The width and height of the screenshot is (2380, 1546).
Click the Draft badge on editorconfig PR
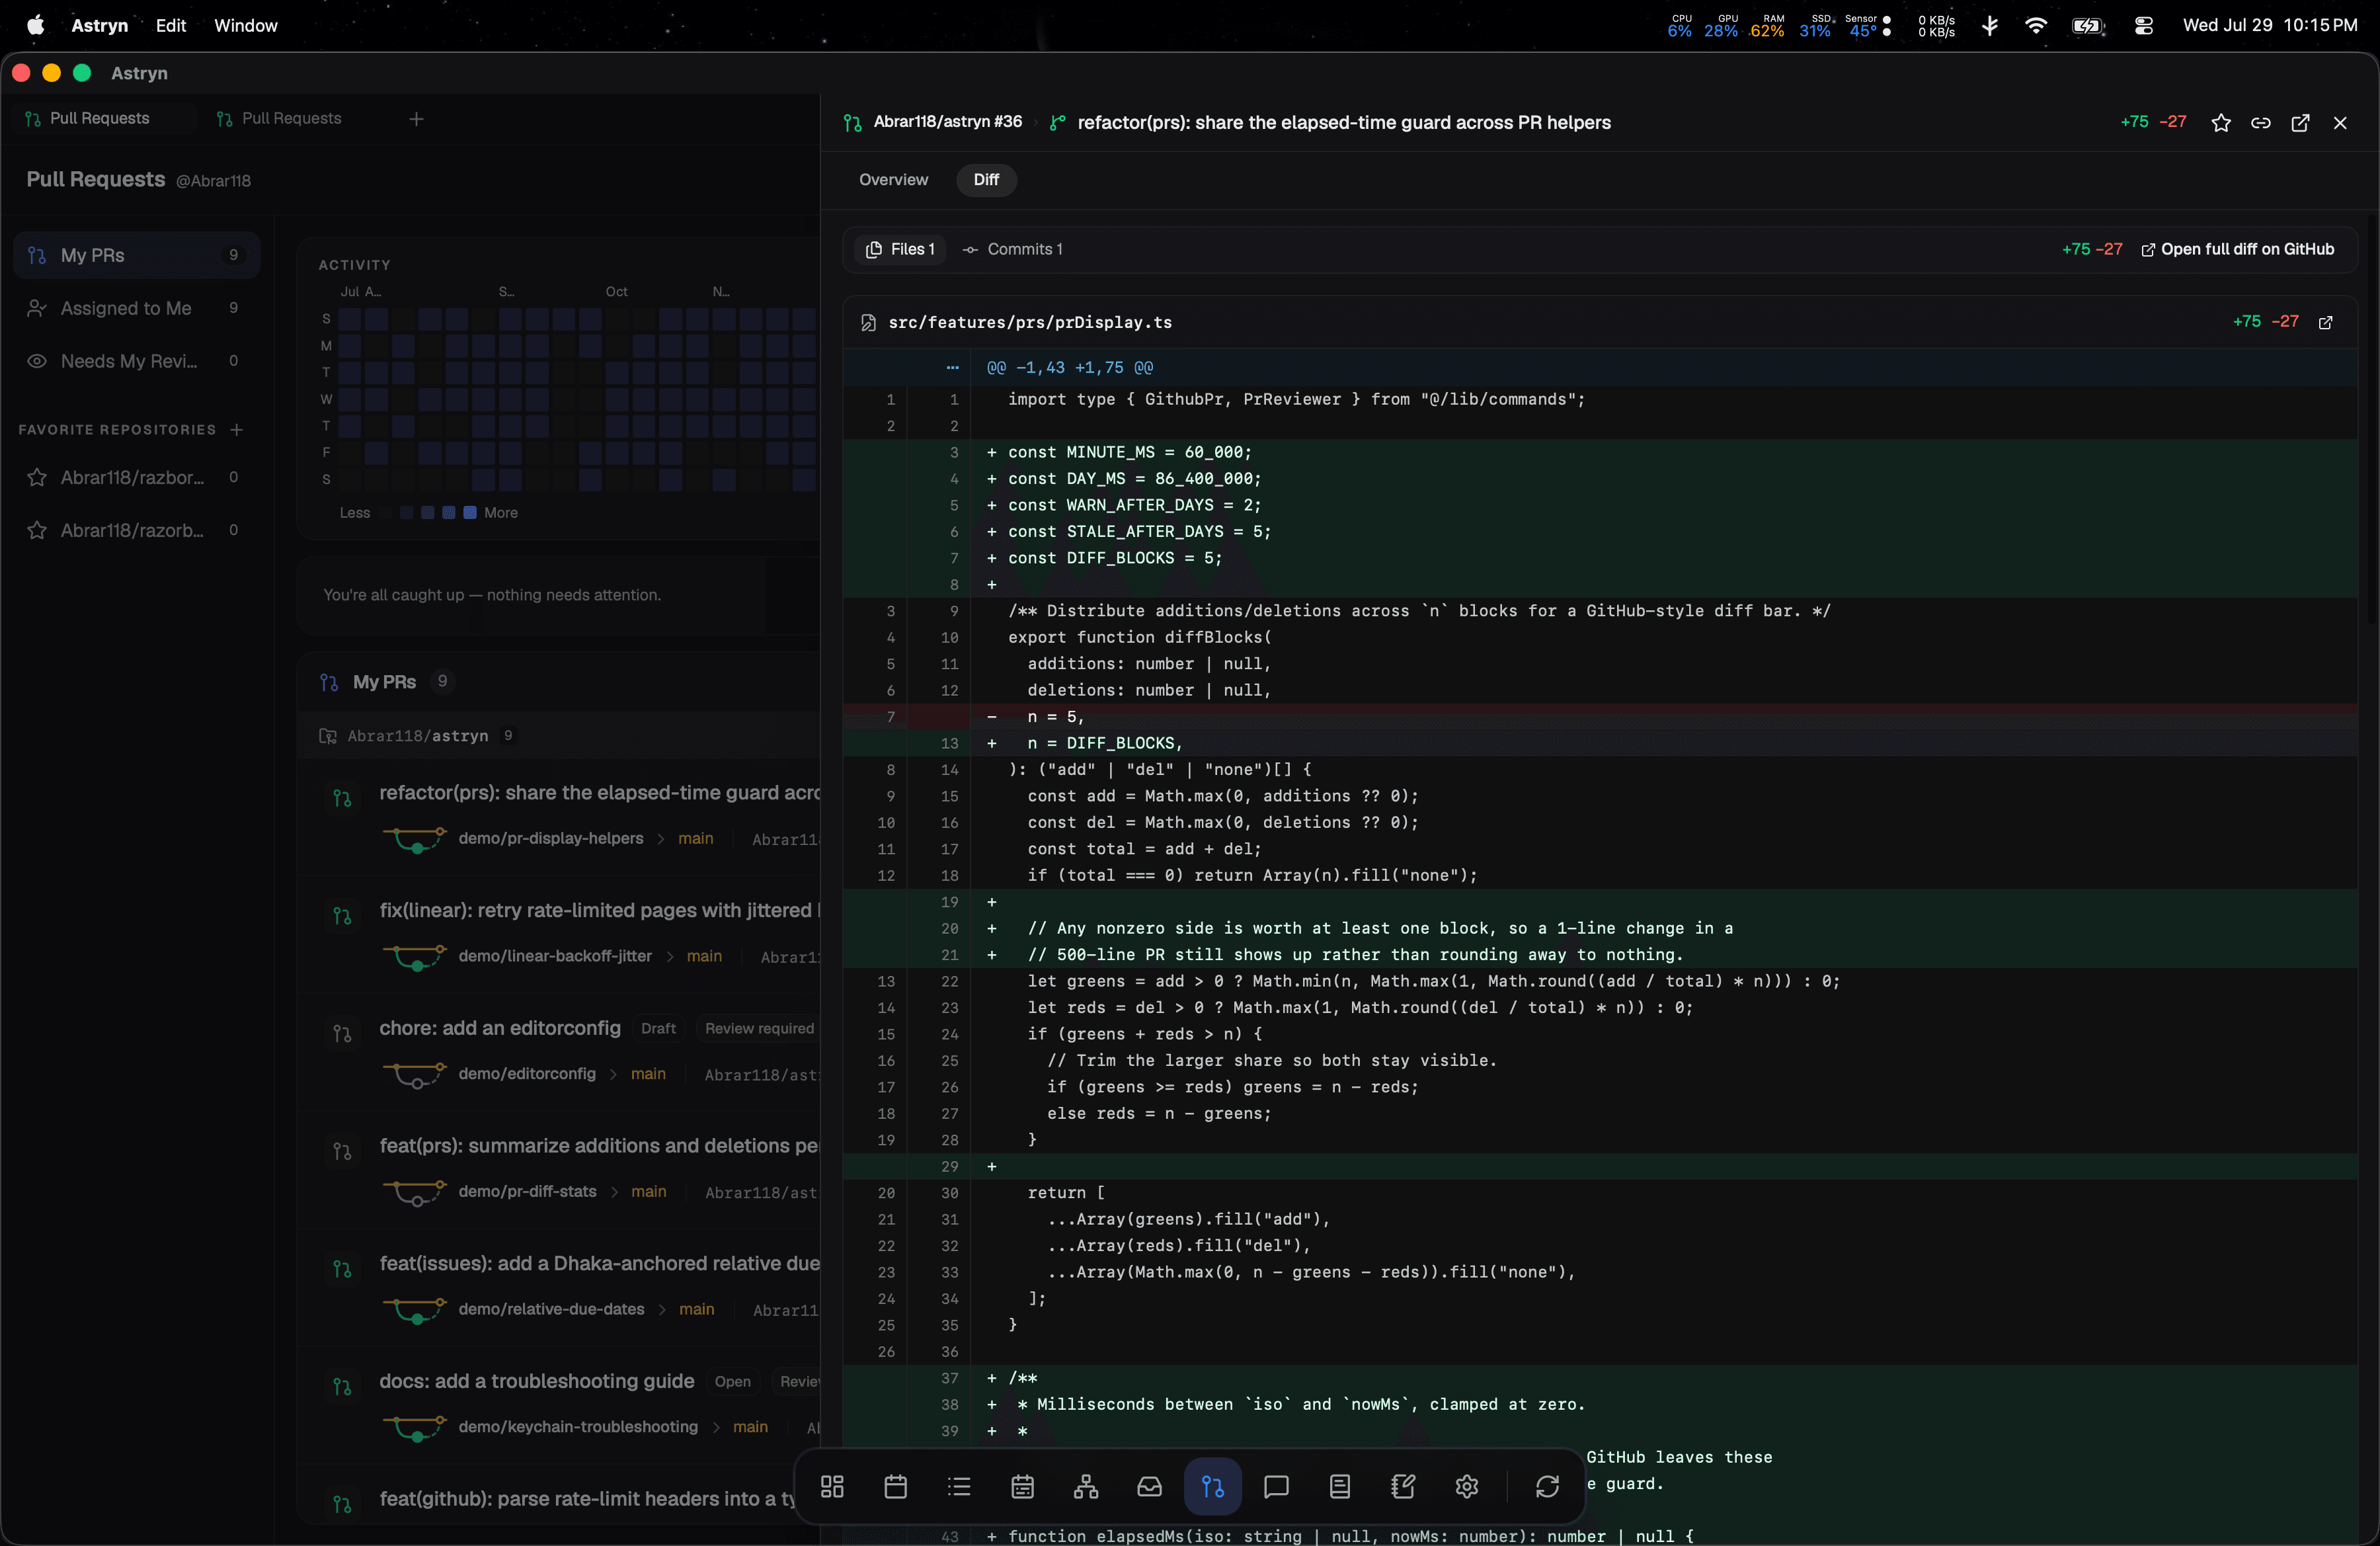(658, 1029)
